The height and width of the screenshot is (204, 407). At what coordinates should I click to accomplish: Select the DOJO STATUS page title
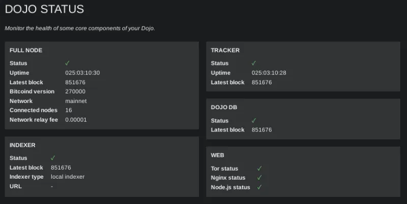44,9
